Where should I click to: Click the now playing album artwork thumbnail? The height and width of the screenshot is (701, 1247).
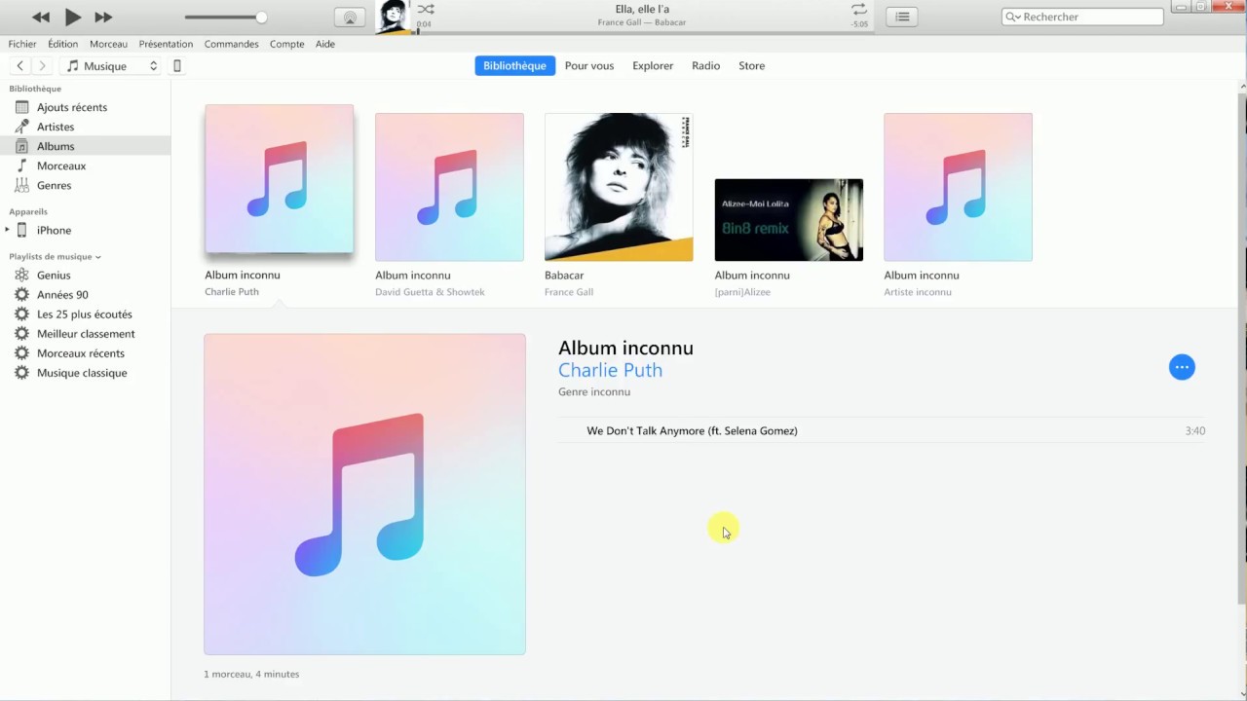point(393,17)
